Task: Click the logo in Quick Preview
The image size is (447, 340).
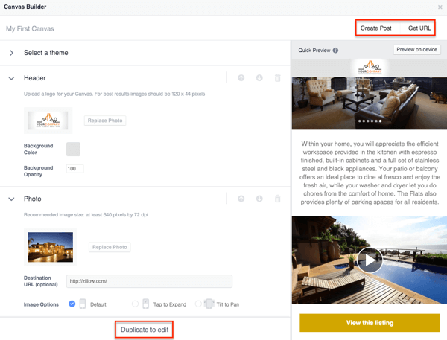Action: pyautogui.click(x=370, y=68)
